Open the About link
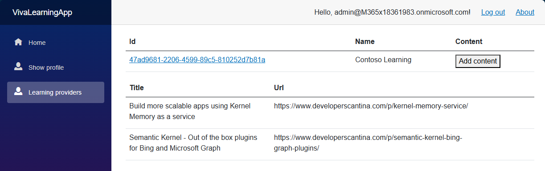 click(x=525, y=12)
